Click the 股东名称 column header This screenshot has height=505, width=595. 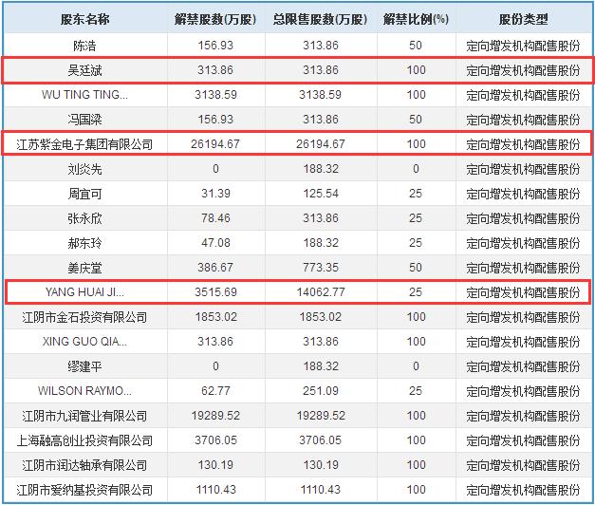tap(85, 19)
